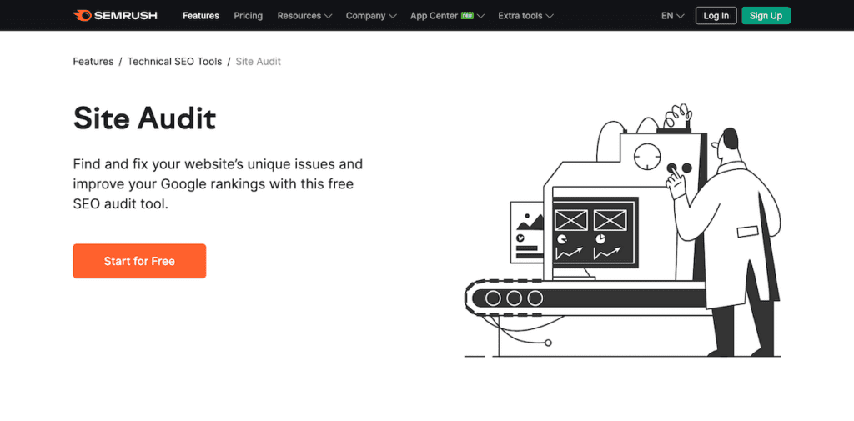
Task: Open Technical SEO Tools breadcrumb link
Action: 175,62
